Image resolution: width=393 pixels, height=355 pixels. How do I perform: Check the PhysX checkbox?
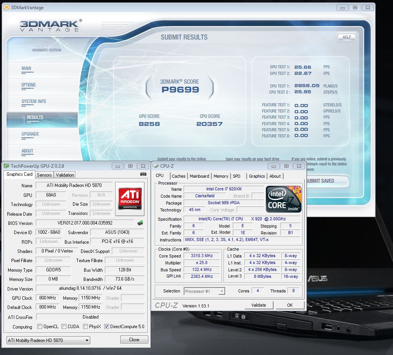pyautogui.click(x=85, y=327)
